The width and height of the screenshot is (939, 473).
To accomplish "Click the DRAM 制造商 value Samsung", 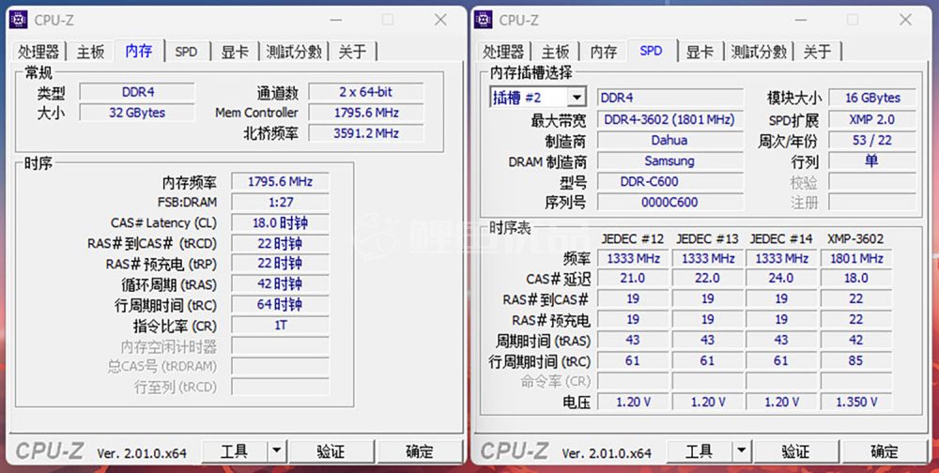I will 670,160.
